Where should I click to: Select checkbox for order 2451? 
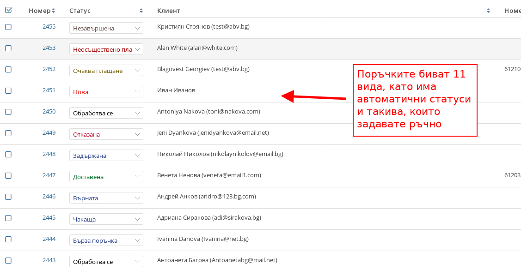(8, 90)
